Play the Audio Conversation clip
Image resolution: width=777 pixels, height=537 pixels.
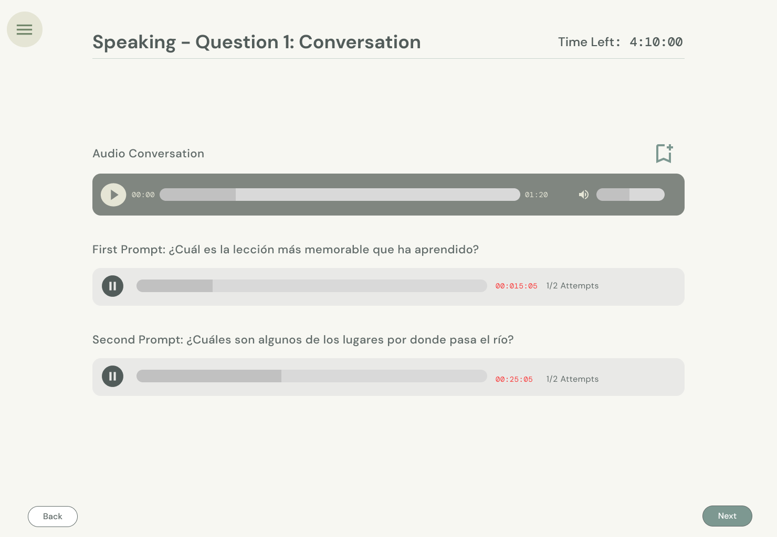113,195
